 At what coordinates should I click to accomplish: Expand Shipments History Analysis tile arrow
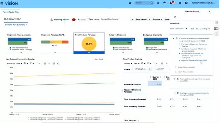[21, 53]
